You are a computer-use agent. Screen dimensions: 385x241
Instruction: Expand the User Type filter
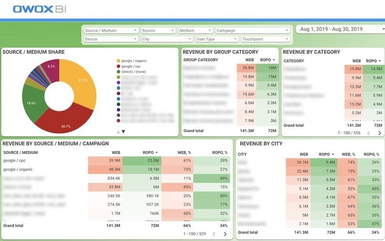click(217, 39)
